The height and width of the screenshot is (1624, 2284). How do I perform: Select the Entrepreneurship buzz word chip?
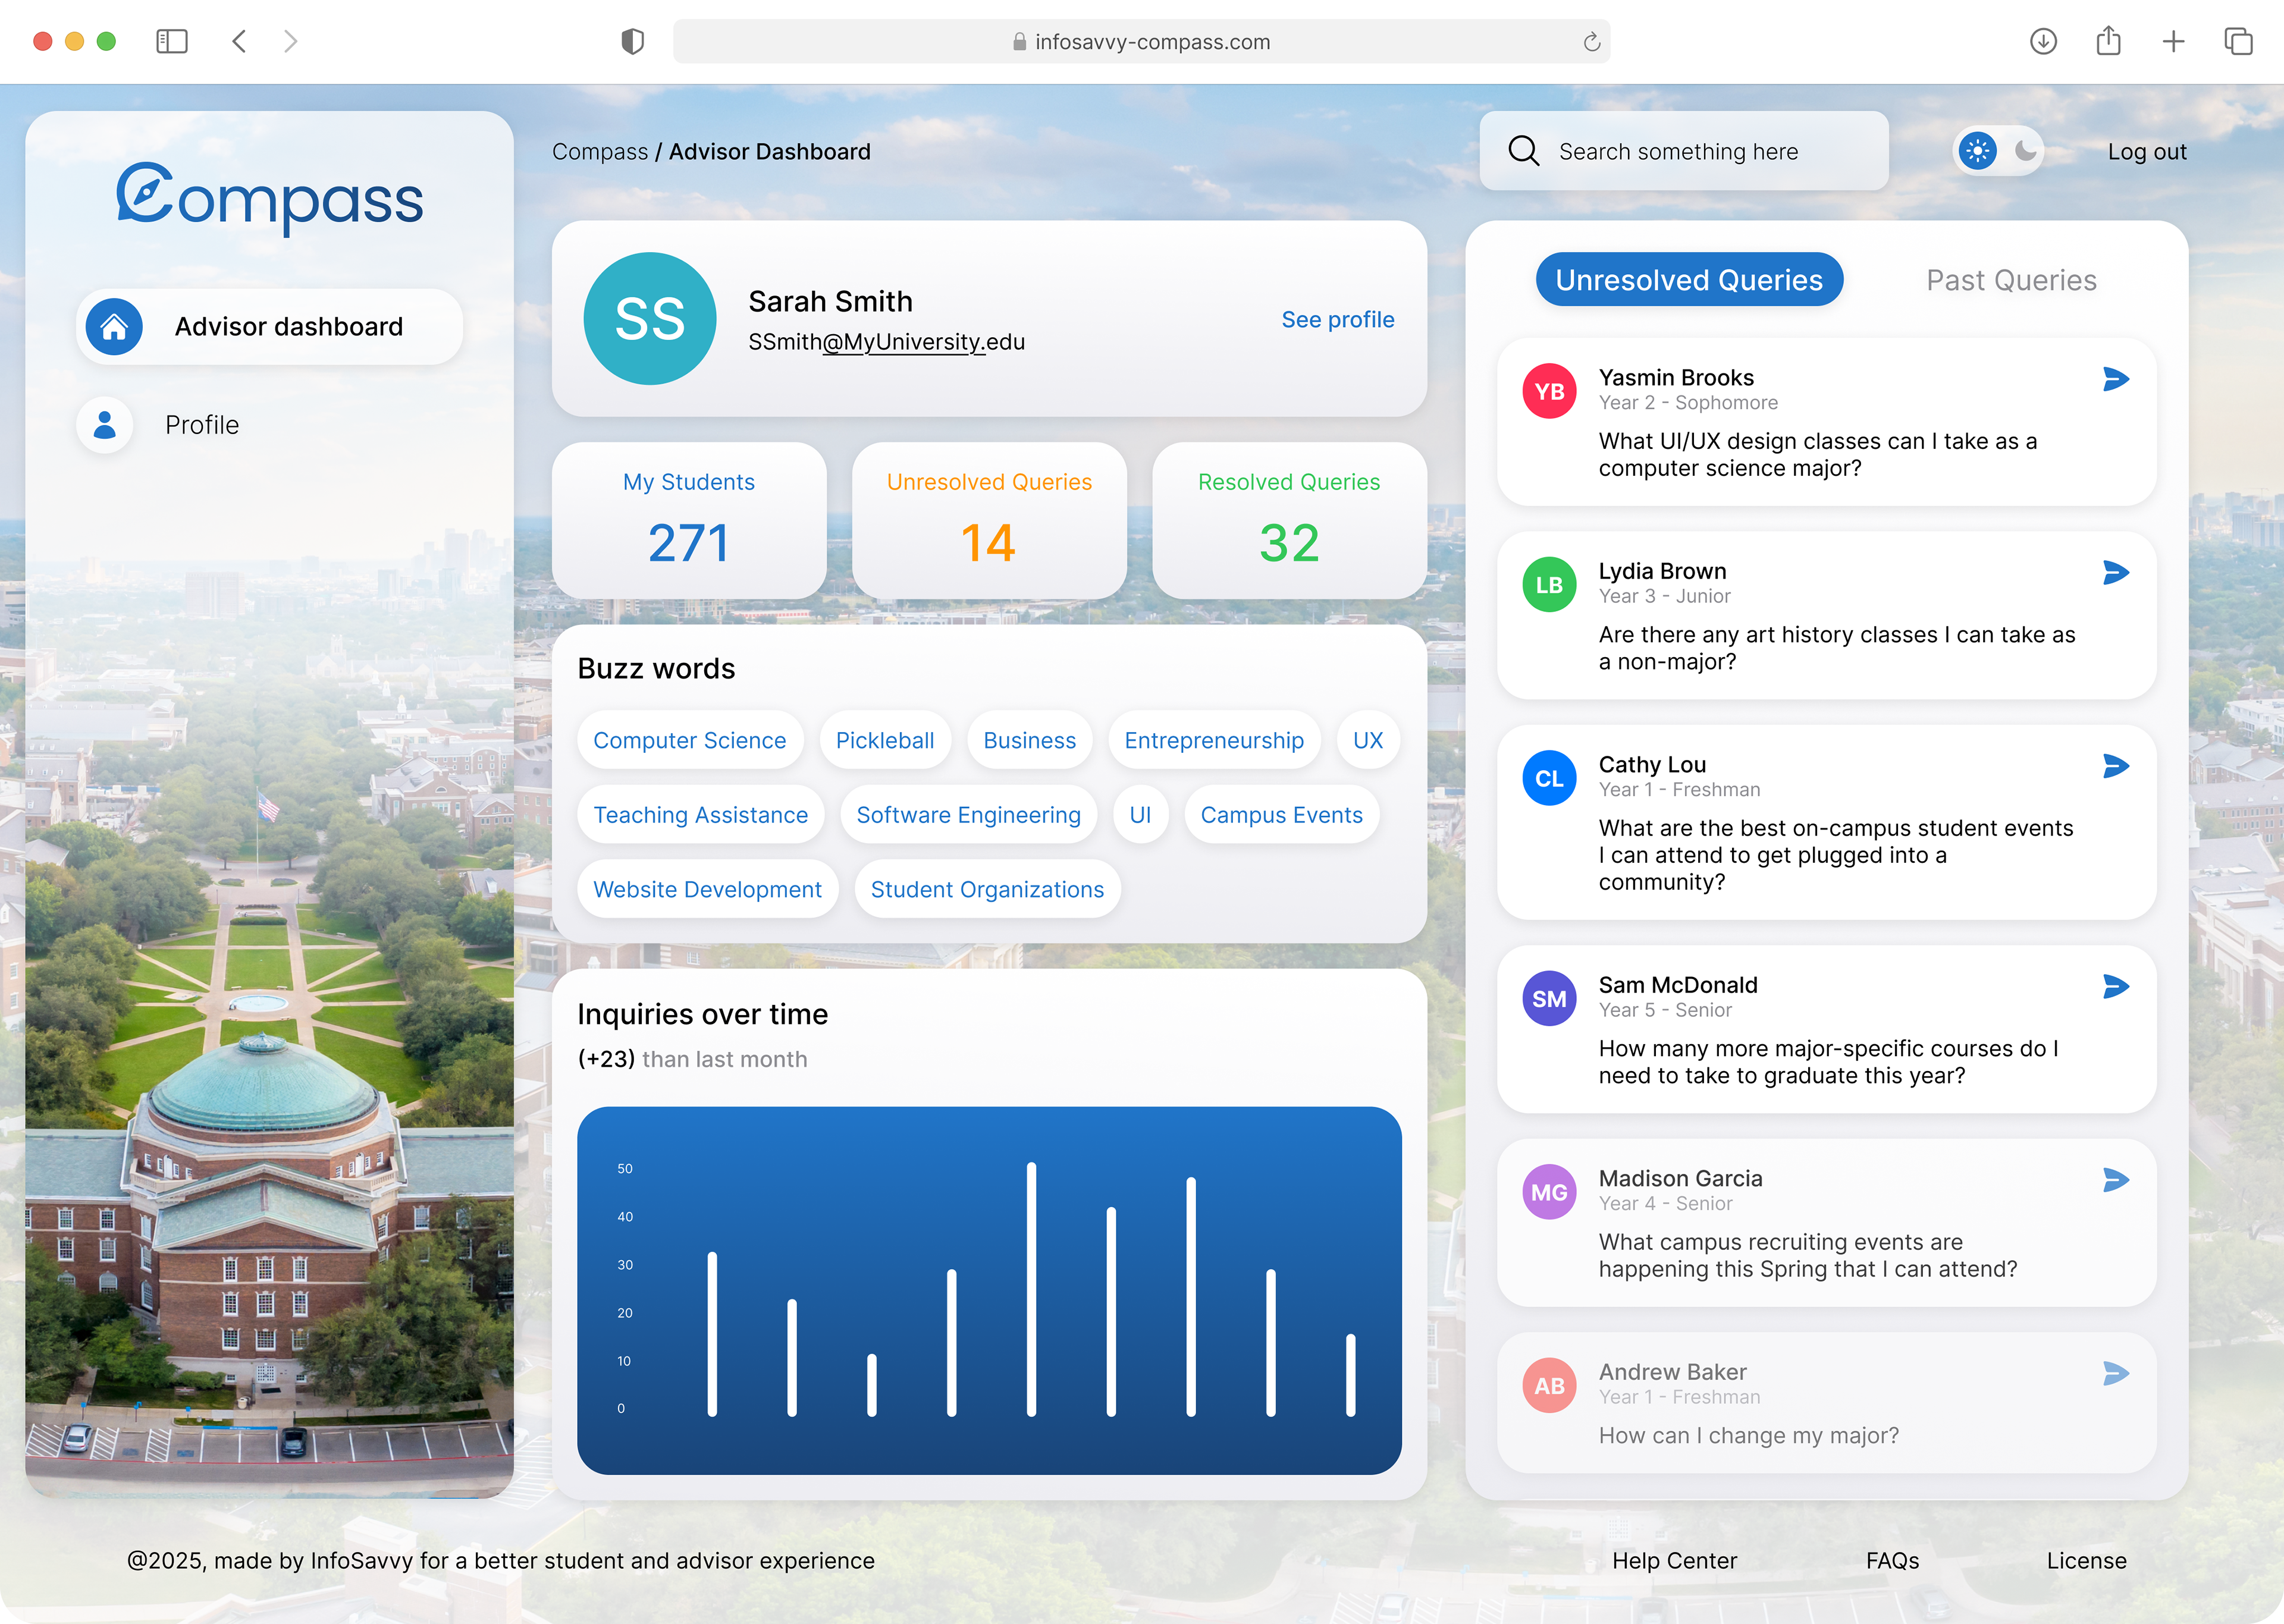coord(1214,741)
